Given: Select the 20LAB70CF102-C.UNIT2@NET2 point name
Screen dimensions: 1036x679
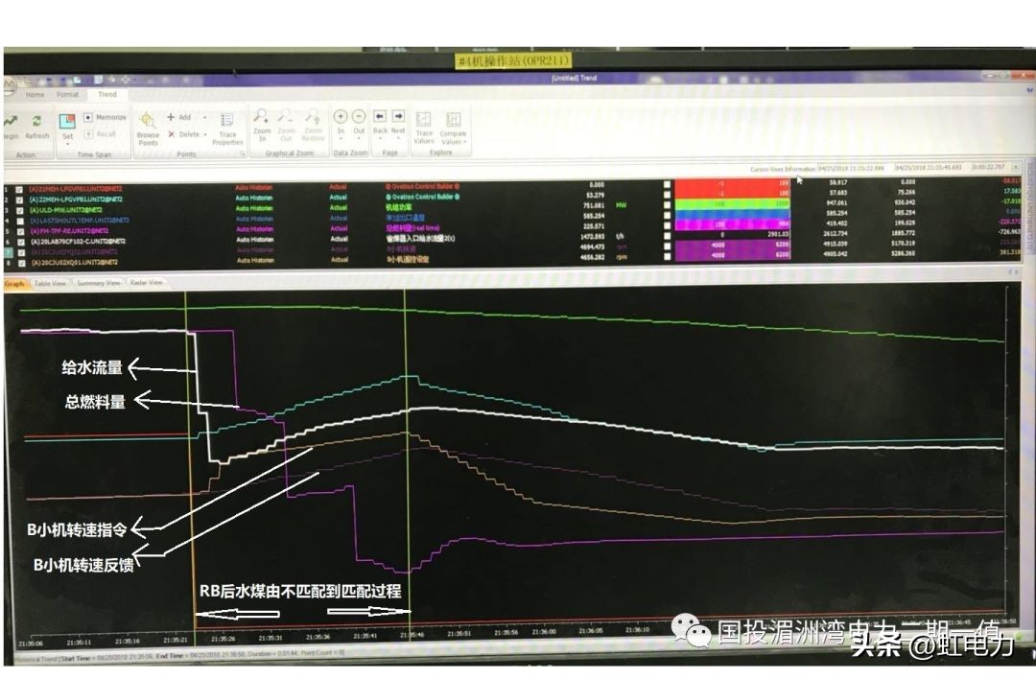Looking at the screenshot, I should [78, 242].
